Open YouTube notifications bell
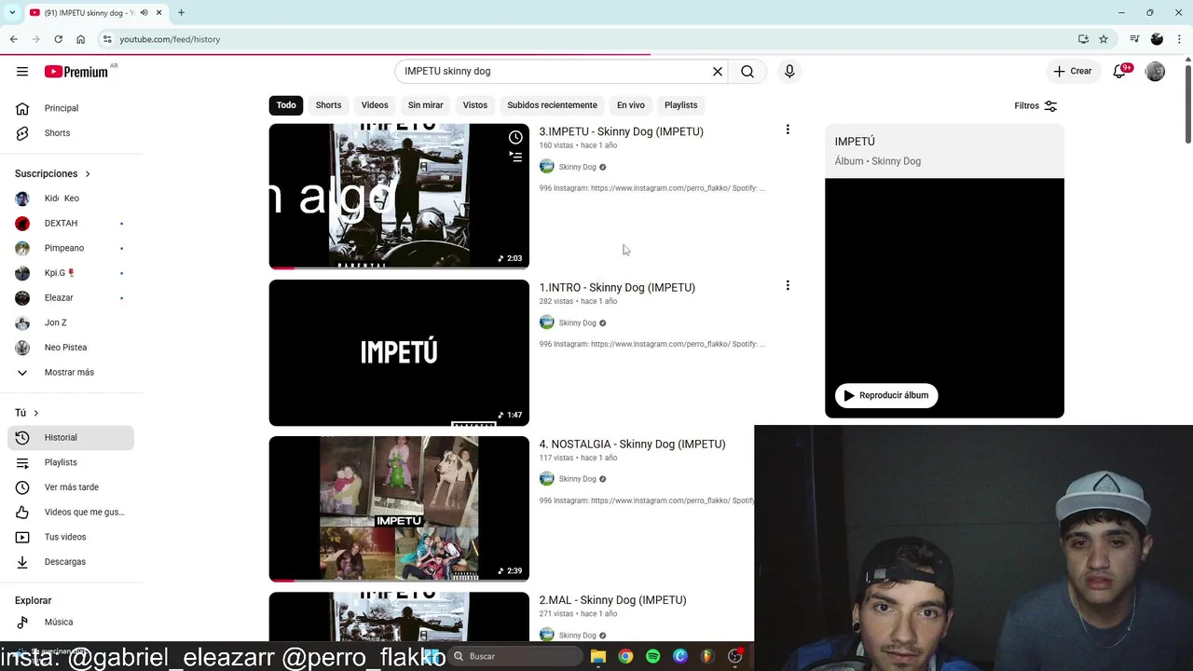Screen dimensions: 1193x671 pyautogui.click(x=1120, y=72)
